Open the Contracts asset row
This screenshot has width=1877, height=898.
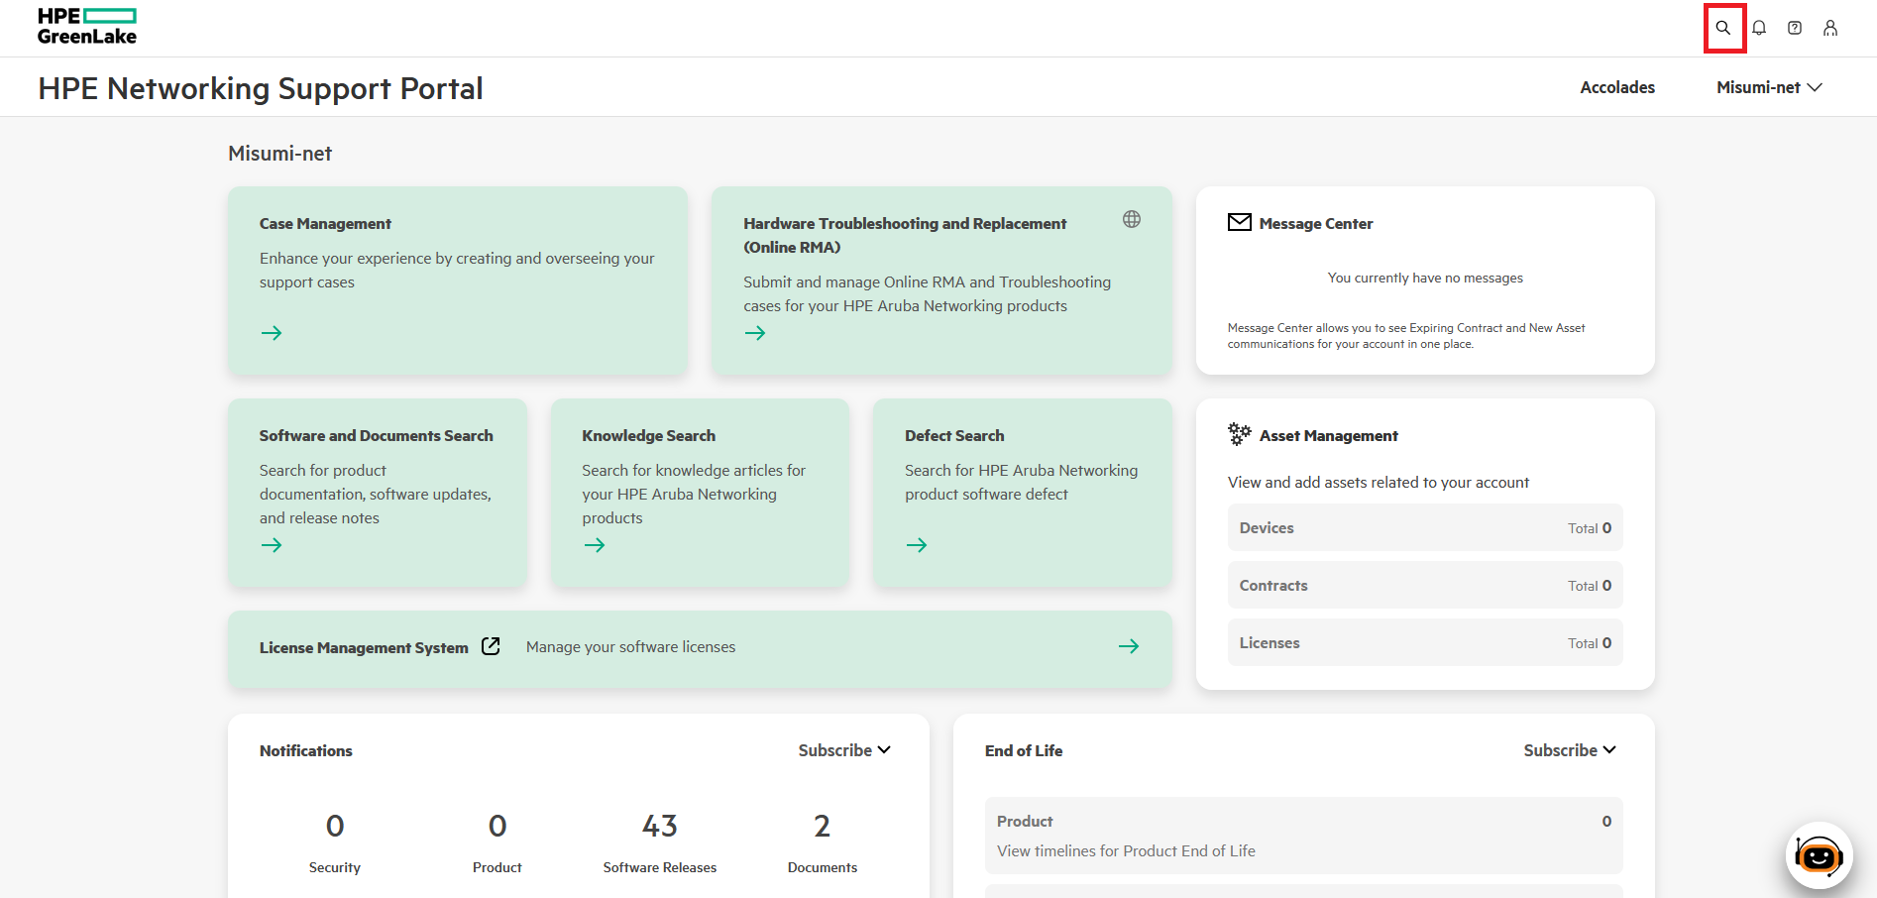tap(1425, 585)
